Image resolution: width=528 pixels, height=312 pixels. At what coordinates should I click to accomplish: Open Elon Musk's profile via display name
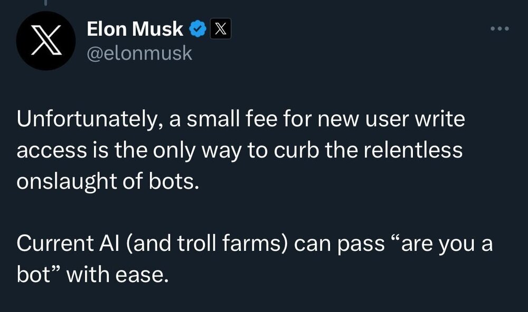coord(135,30)
